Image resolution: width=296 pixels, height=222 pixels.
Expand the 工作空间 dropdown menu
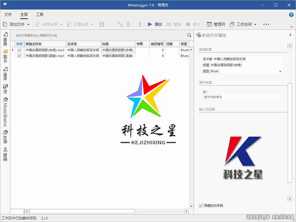(x=255, y=25)
